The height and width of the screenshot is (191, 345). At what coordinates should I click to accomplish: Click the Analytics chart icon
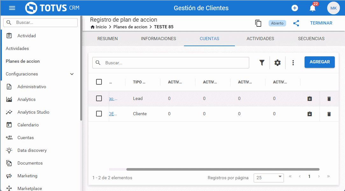point(9,99)
